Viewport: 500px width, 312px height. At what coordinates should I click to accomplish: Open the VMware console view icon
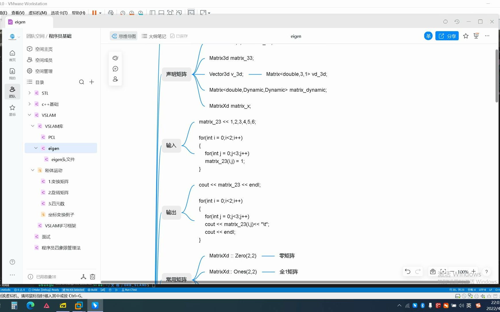pyautogui.click(x=191, y=13)
